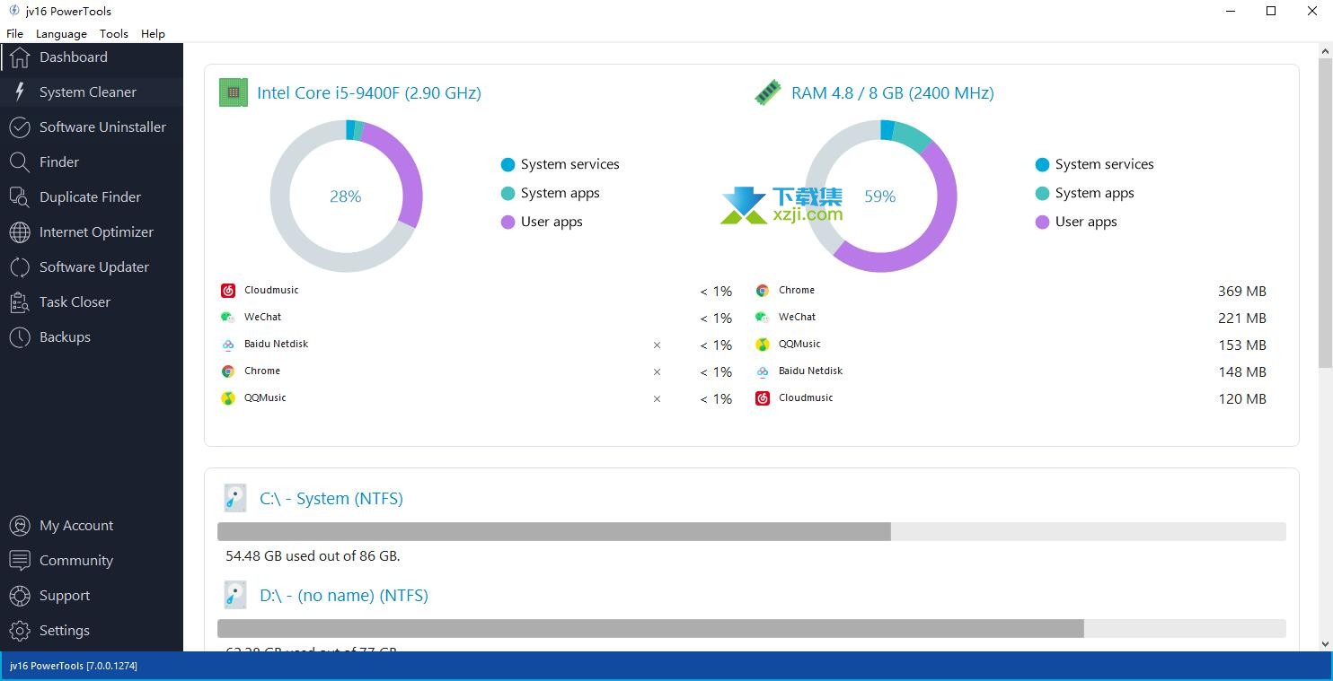This screenshot has width=1333, height=681.
Task: Click status bar version 7.0.0.1274 text
Action: (74, 666)
